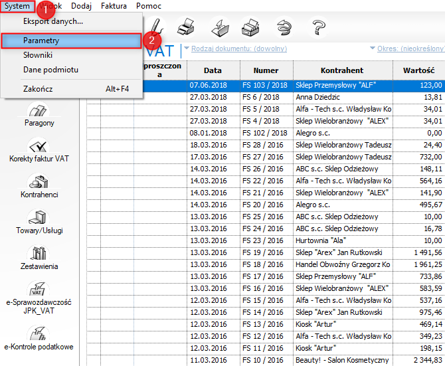Screen dimensions: 445x366
Task: Click Hurtownia "Ala" contractor cell
Action: tap(343, 240)
